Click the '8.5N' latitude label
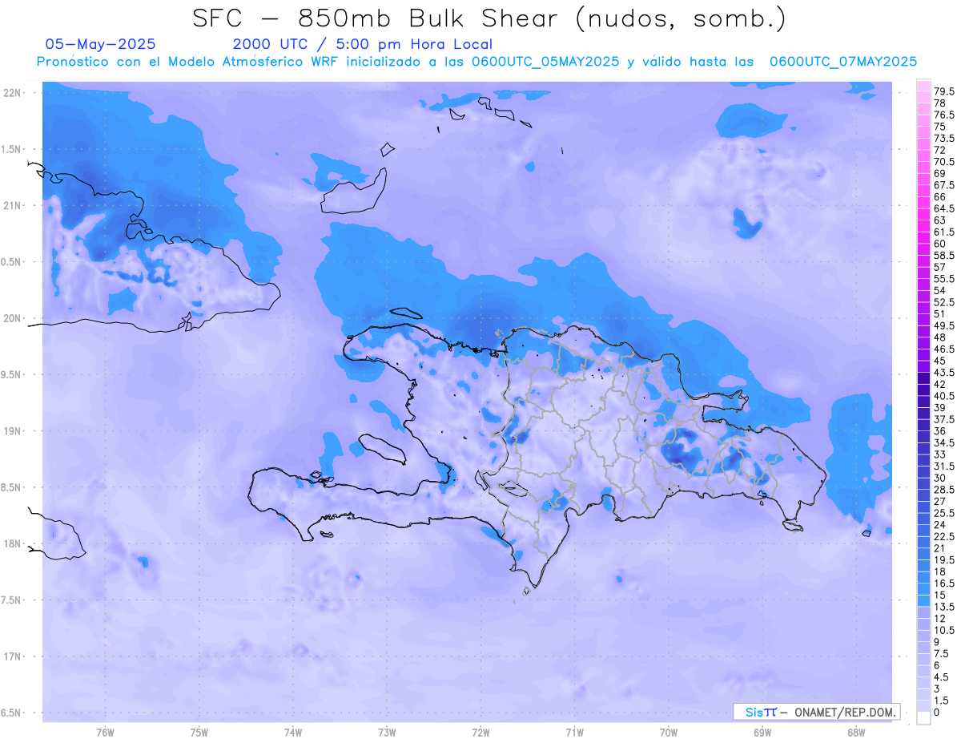The width and height of the screenshot is (961, 743). [10, 487]
